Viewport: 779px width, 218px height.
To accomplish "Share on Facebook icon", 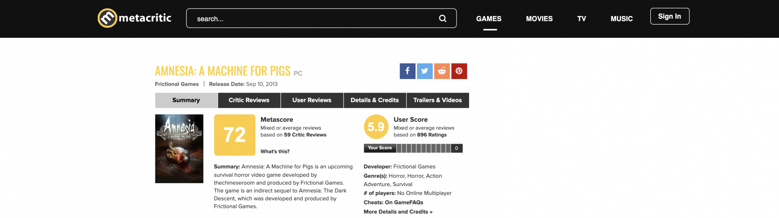I will [x=407, y=71].
